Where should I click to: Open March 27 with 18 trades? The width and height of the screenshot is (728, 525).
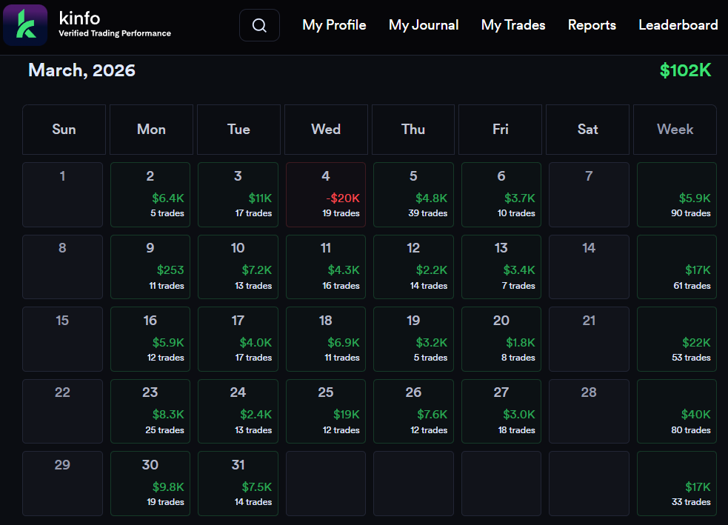tap(501, 411)
